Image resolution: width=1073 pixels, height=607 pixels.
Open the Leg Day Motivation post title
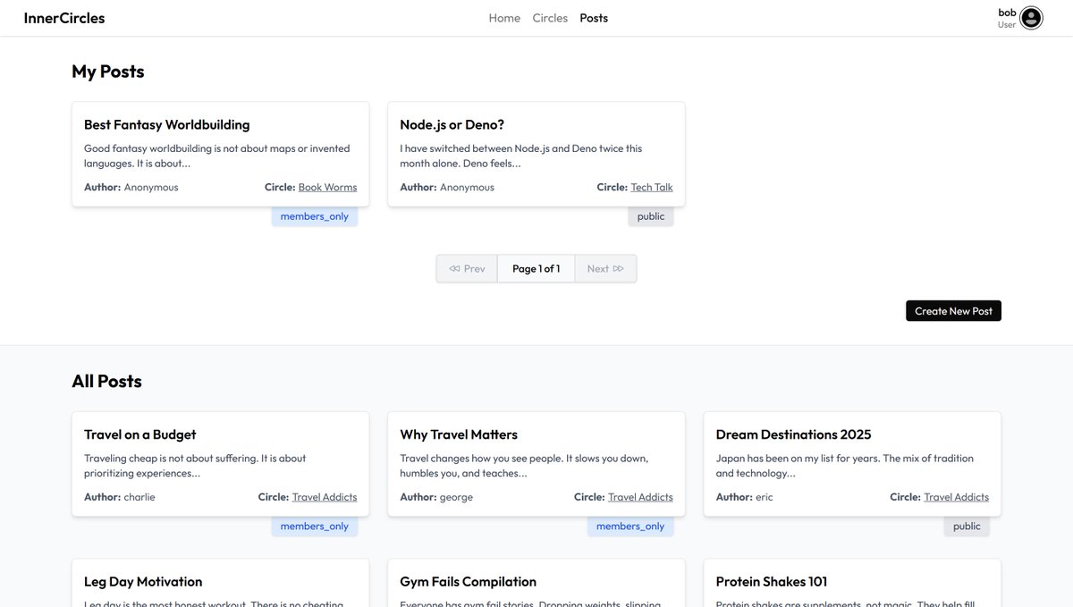[x=143, y=581]
